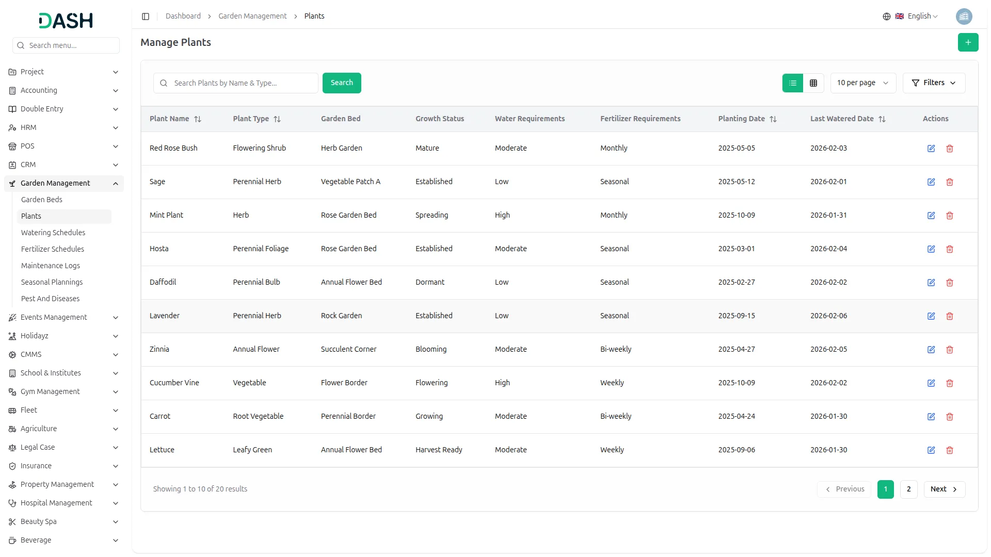Toggle the sidebar collapse icon
Screen dimensions: 991x557
click(146, 17)
